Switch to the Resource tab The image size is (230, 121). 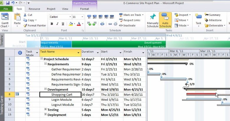point(34,9)
